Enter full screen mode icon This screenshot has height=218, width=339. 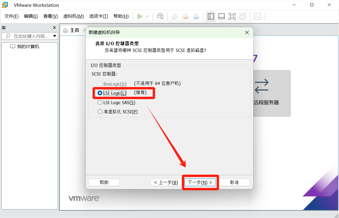pos(232,17)
